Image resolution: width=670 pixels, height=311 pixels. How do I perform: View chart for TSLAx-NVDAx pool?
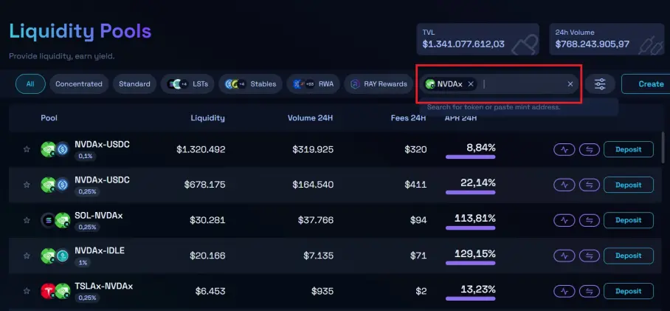pyautogui.click(x=564, y=291)
